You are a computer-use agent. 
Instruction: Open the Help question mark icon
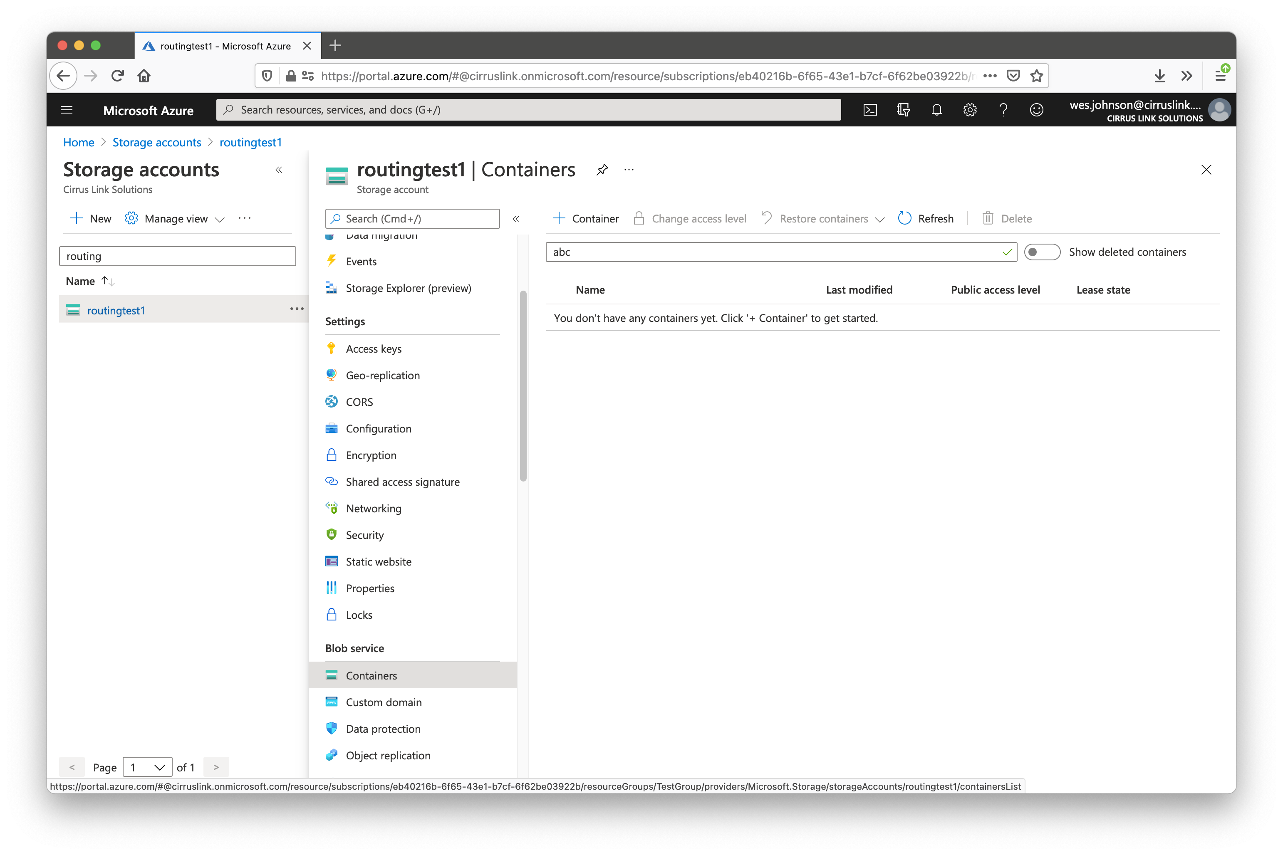(x=1003, y=110)
